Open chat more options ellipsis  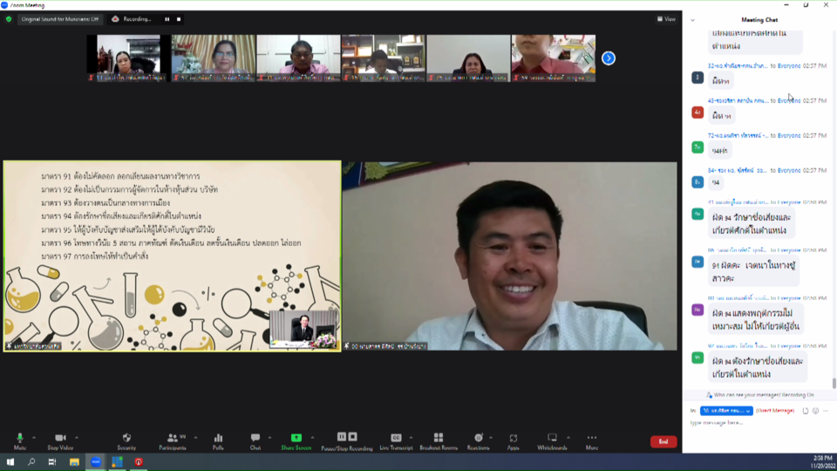pyautogui.click(x=826, y=411)
